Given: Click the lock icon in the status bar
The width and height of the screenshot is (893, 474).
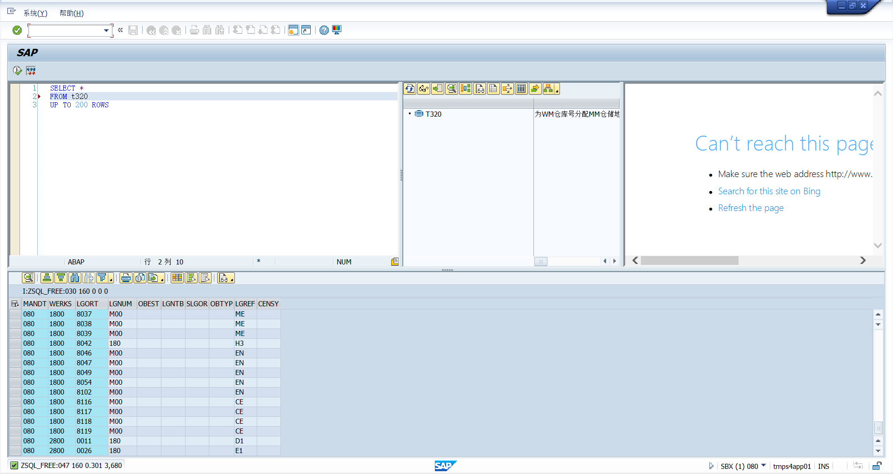Looking at the screenshot, I should [x=877, y=466].
